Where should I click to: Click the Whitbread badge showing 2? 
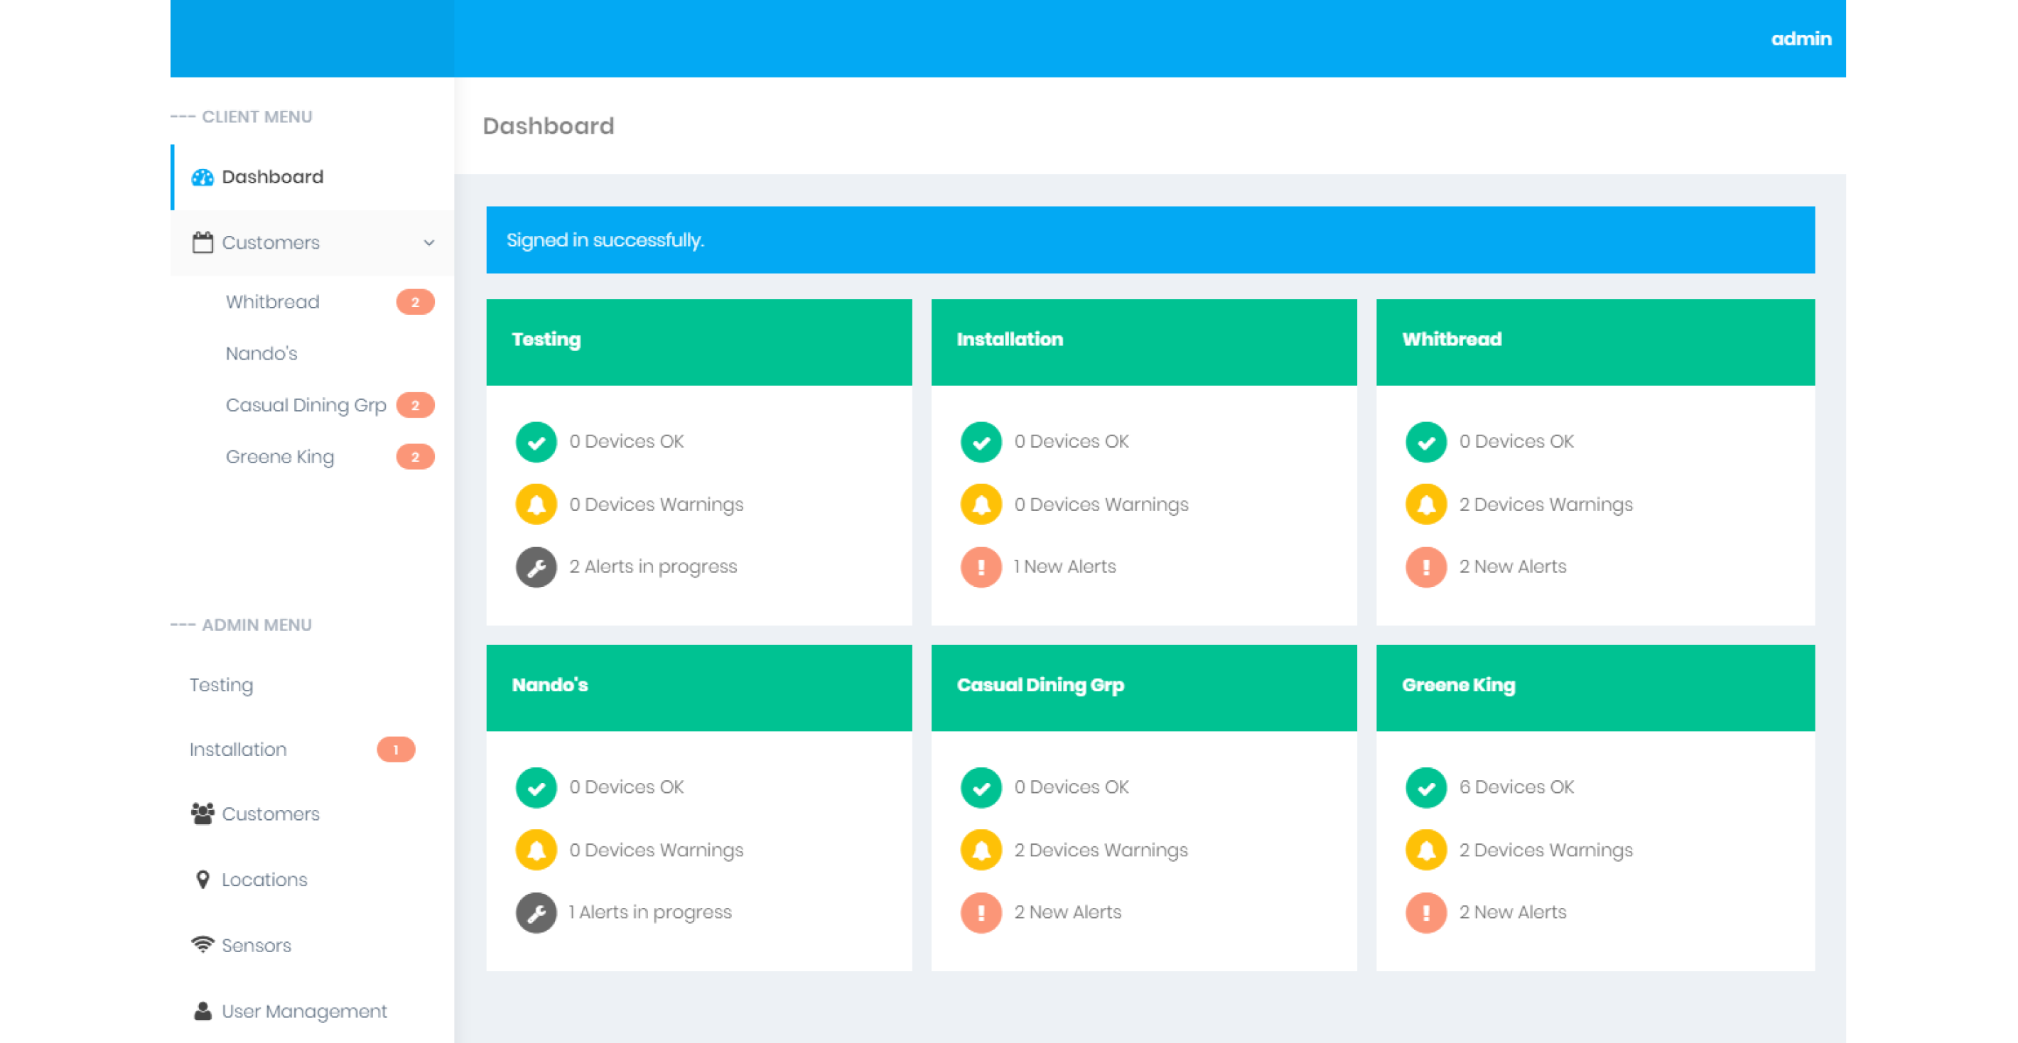[x=415, y=302]
